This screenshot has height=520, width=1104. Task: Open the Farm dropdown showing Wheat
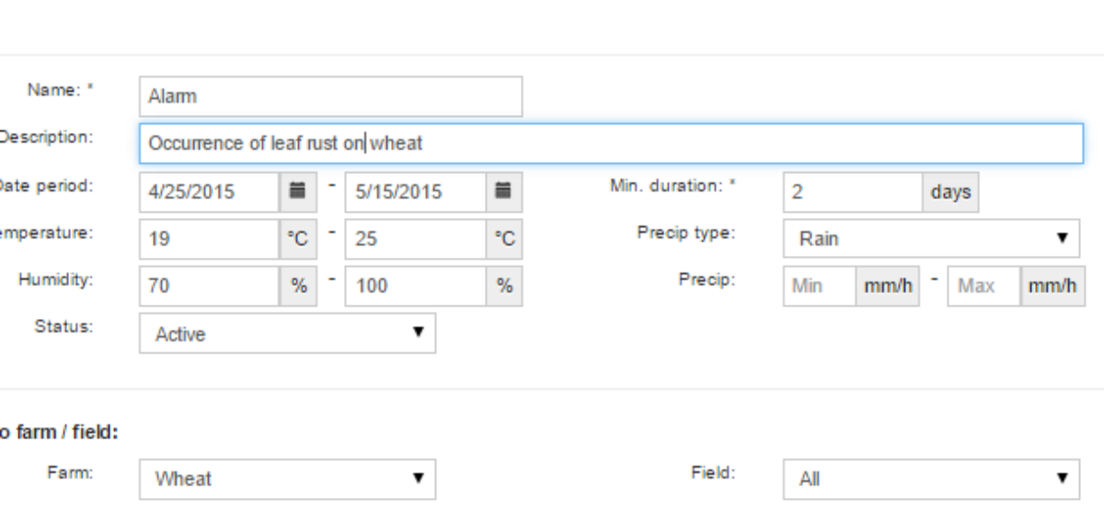coord(287,479)
